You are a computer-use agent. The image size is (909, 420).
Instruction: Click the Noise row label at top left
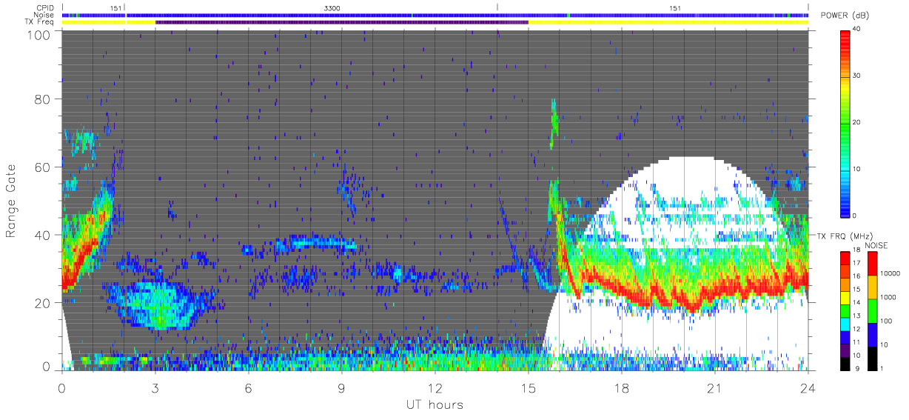pyautogui.click(x=44, y=15)
